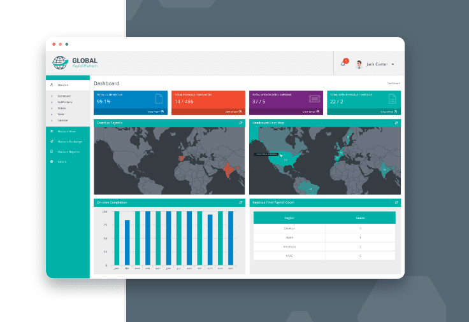
Task: Refresh the On-time Completion chart
Action: click(x=240, y=202)
